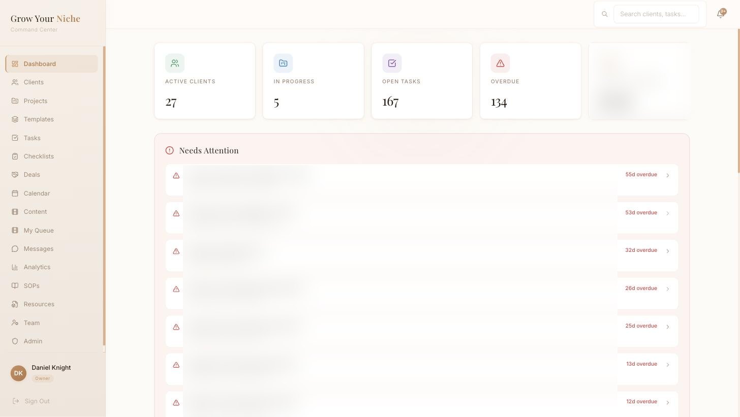
Task: Click the search clients, tasks field
Action: point(656,14)
